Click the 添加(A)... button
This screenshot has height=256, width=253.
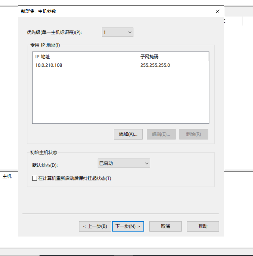tap(128, 134)
